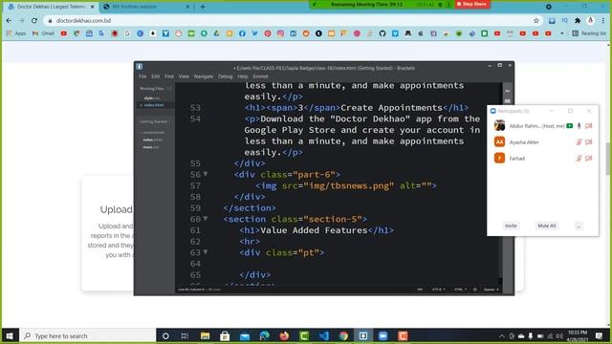Viewport: 612px width, 344px height.
Task: Open a new Chrome tab with plus button
Action: tap(202, 7)
